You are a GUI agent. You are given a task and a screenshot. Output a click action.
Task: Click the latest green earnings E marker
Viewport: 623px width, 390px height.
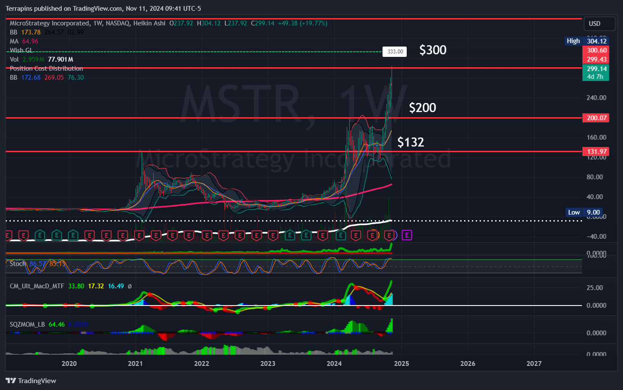pyautogui.click(x=341, y=235)
